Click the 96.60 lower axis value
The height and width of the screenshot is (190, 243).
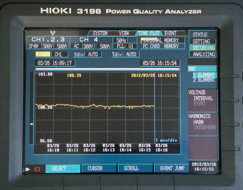pos(46,141)
